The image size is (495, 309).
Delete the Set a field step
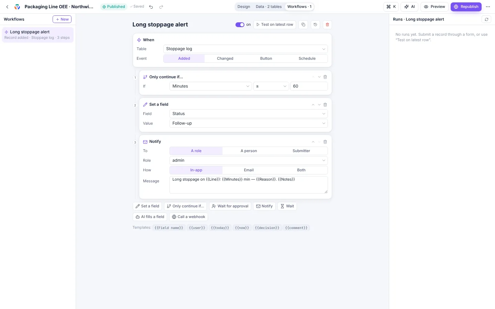[325, 105]
